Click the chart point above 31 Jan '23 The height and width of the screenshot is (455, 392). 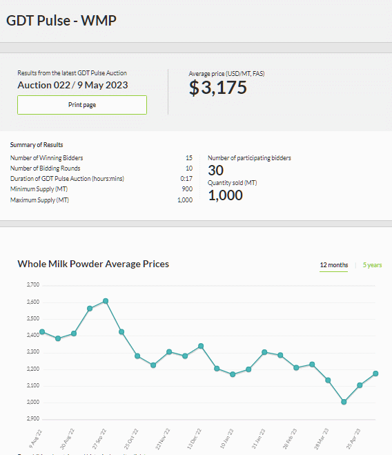[264, 352]
